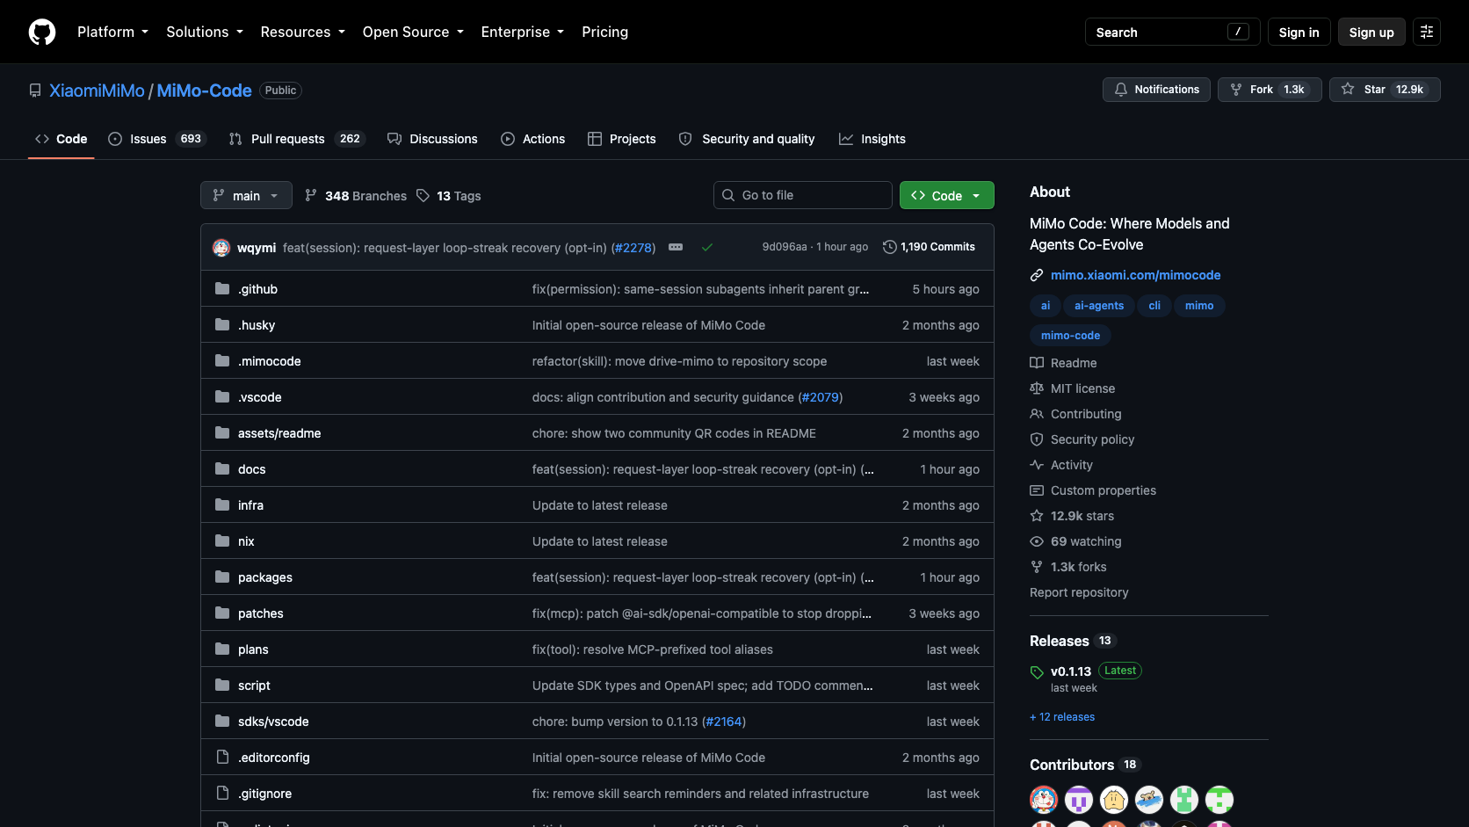
Task: Click the .husky folder icon
Action: coord(222,324)
